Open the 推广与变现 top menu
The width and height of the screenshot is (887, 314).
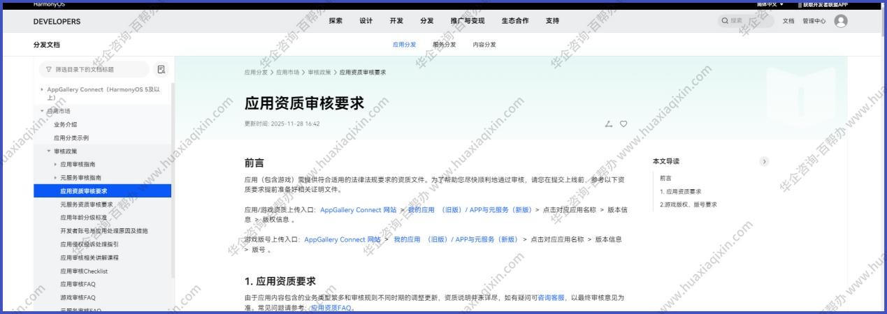point(468,21)
